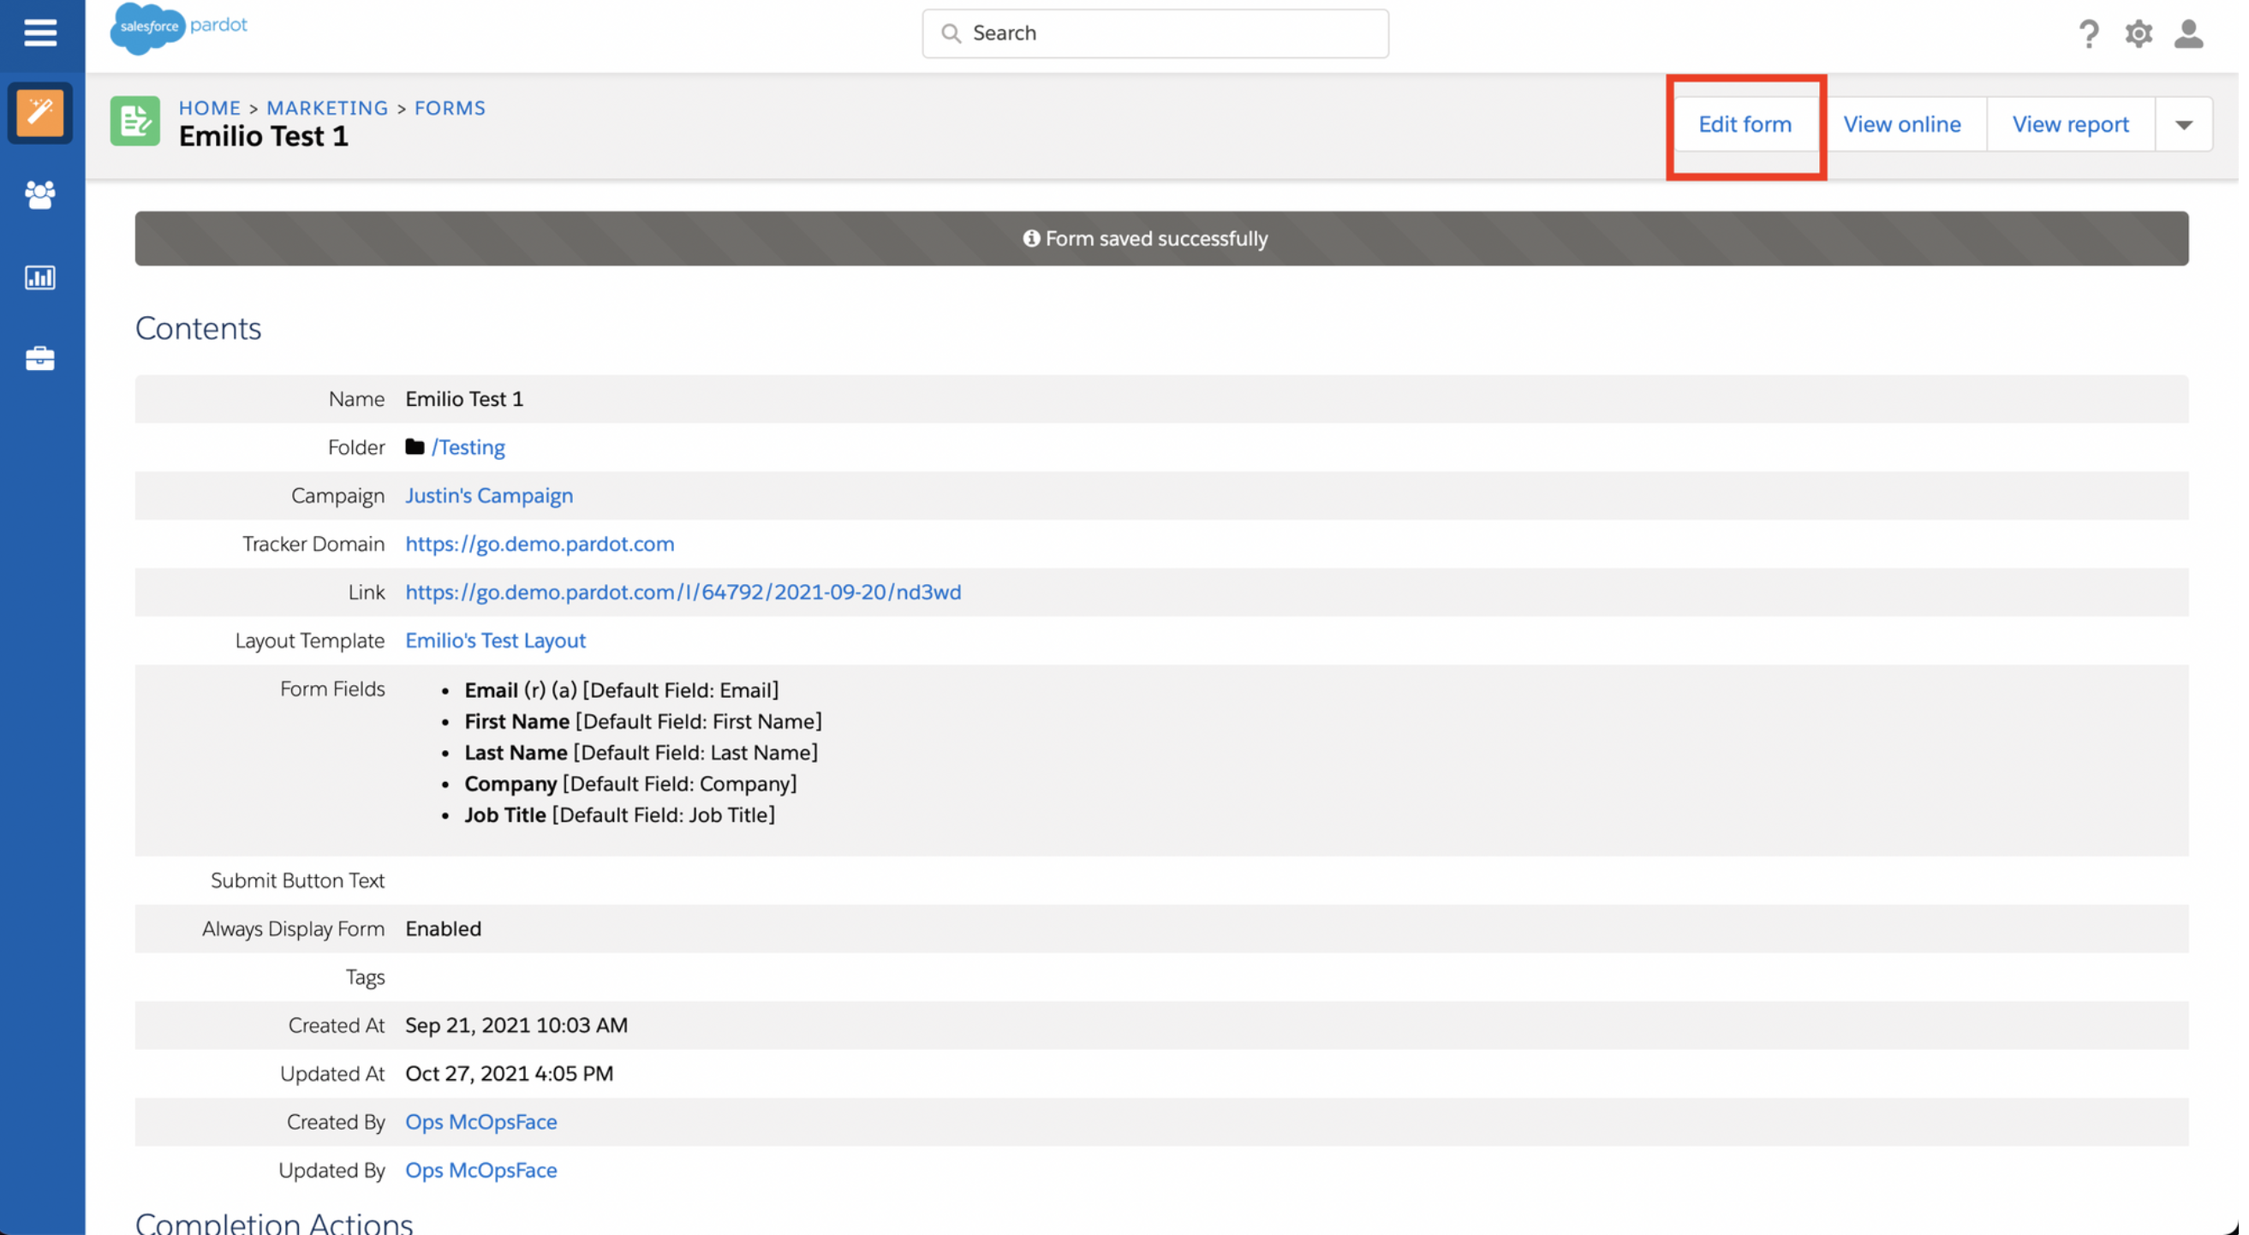Click the Salesforce Pardot logo
Image resolution: width=2249 pixels, height=1235 pixels.
click(x=179, y=28)
